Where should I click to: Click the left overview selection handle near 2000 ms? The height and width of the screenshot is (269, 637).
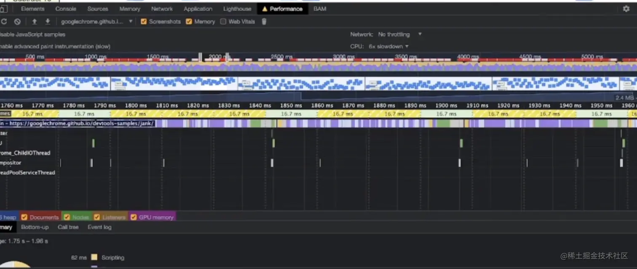[x=201, y=57]
